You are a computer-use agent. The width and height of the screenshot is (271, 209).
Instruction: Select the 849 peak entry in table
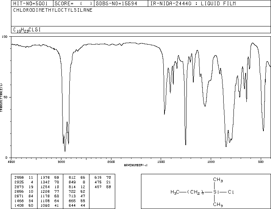[77, 182]
